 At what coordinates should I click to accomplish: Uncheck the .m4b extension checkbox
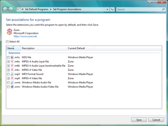[x=8, y=66]
